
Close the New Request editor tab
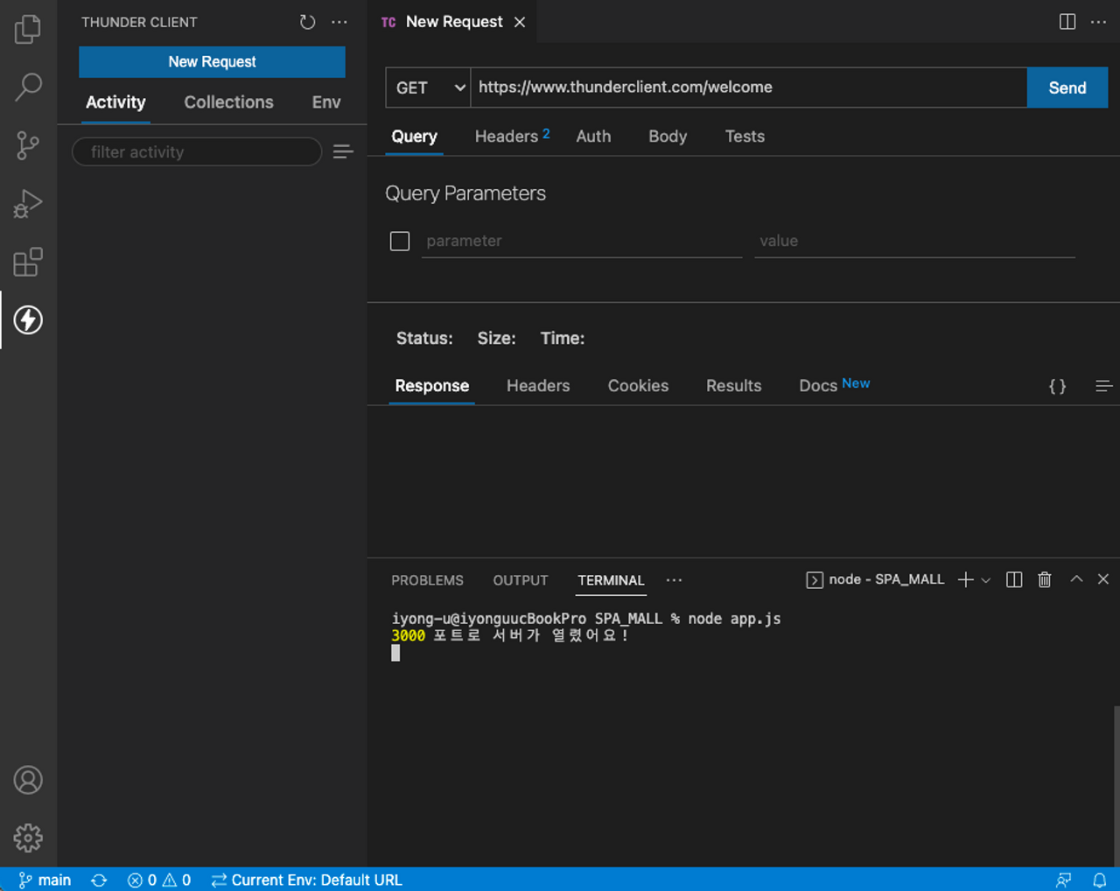pos(520,22)
